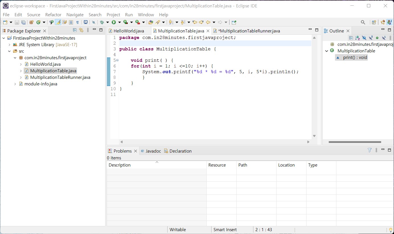Image resolution: width=394 pixels, height=234 pixels.
Task: Toggle Hide Fields in Outline toolbar
Action: (364, 38)
